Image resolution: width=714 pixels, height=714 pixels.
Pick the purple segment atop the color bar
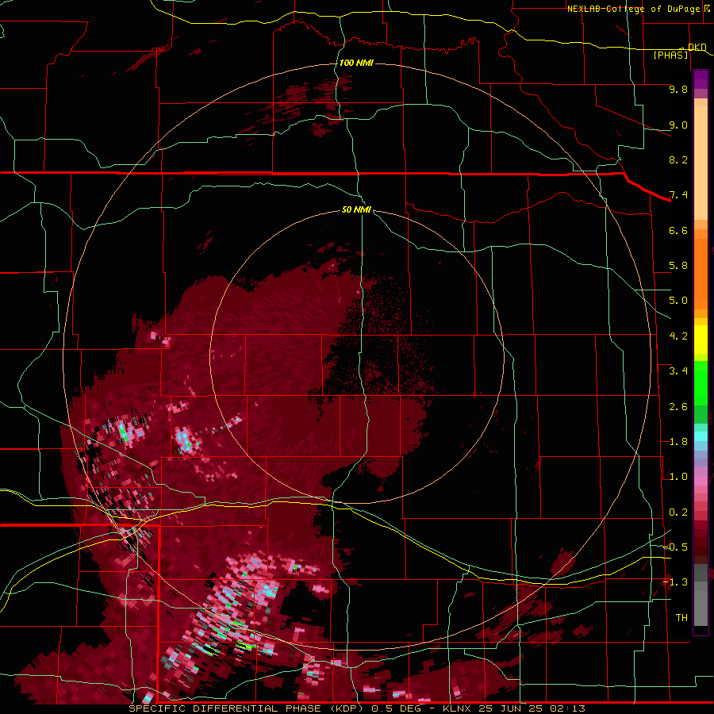tap(701, 79)
